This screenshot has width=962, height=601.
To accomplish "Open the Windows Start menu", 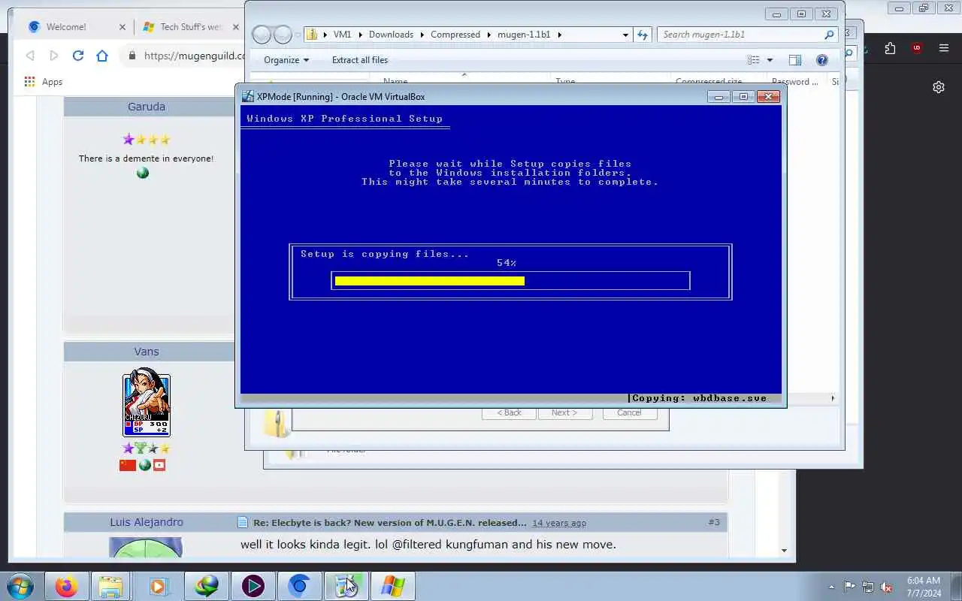I will click(x=20, y=585).
